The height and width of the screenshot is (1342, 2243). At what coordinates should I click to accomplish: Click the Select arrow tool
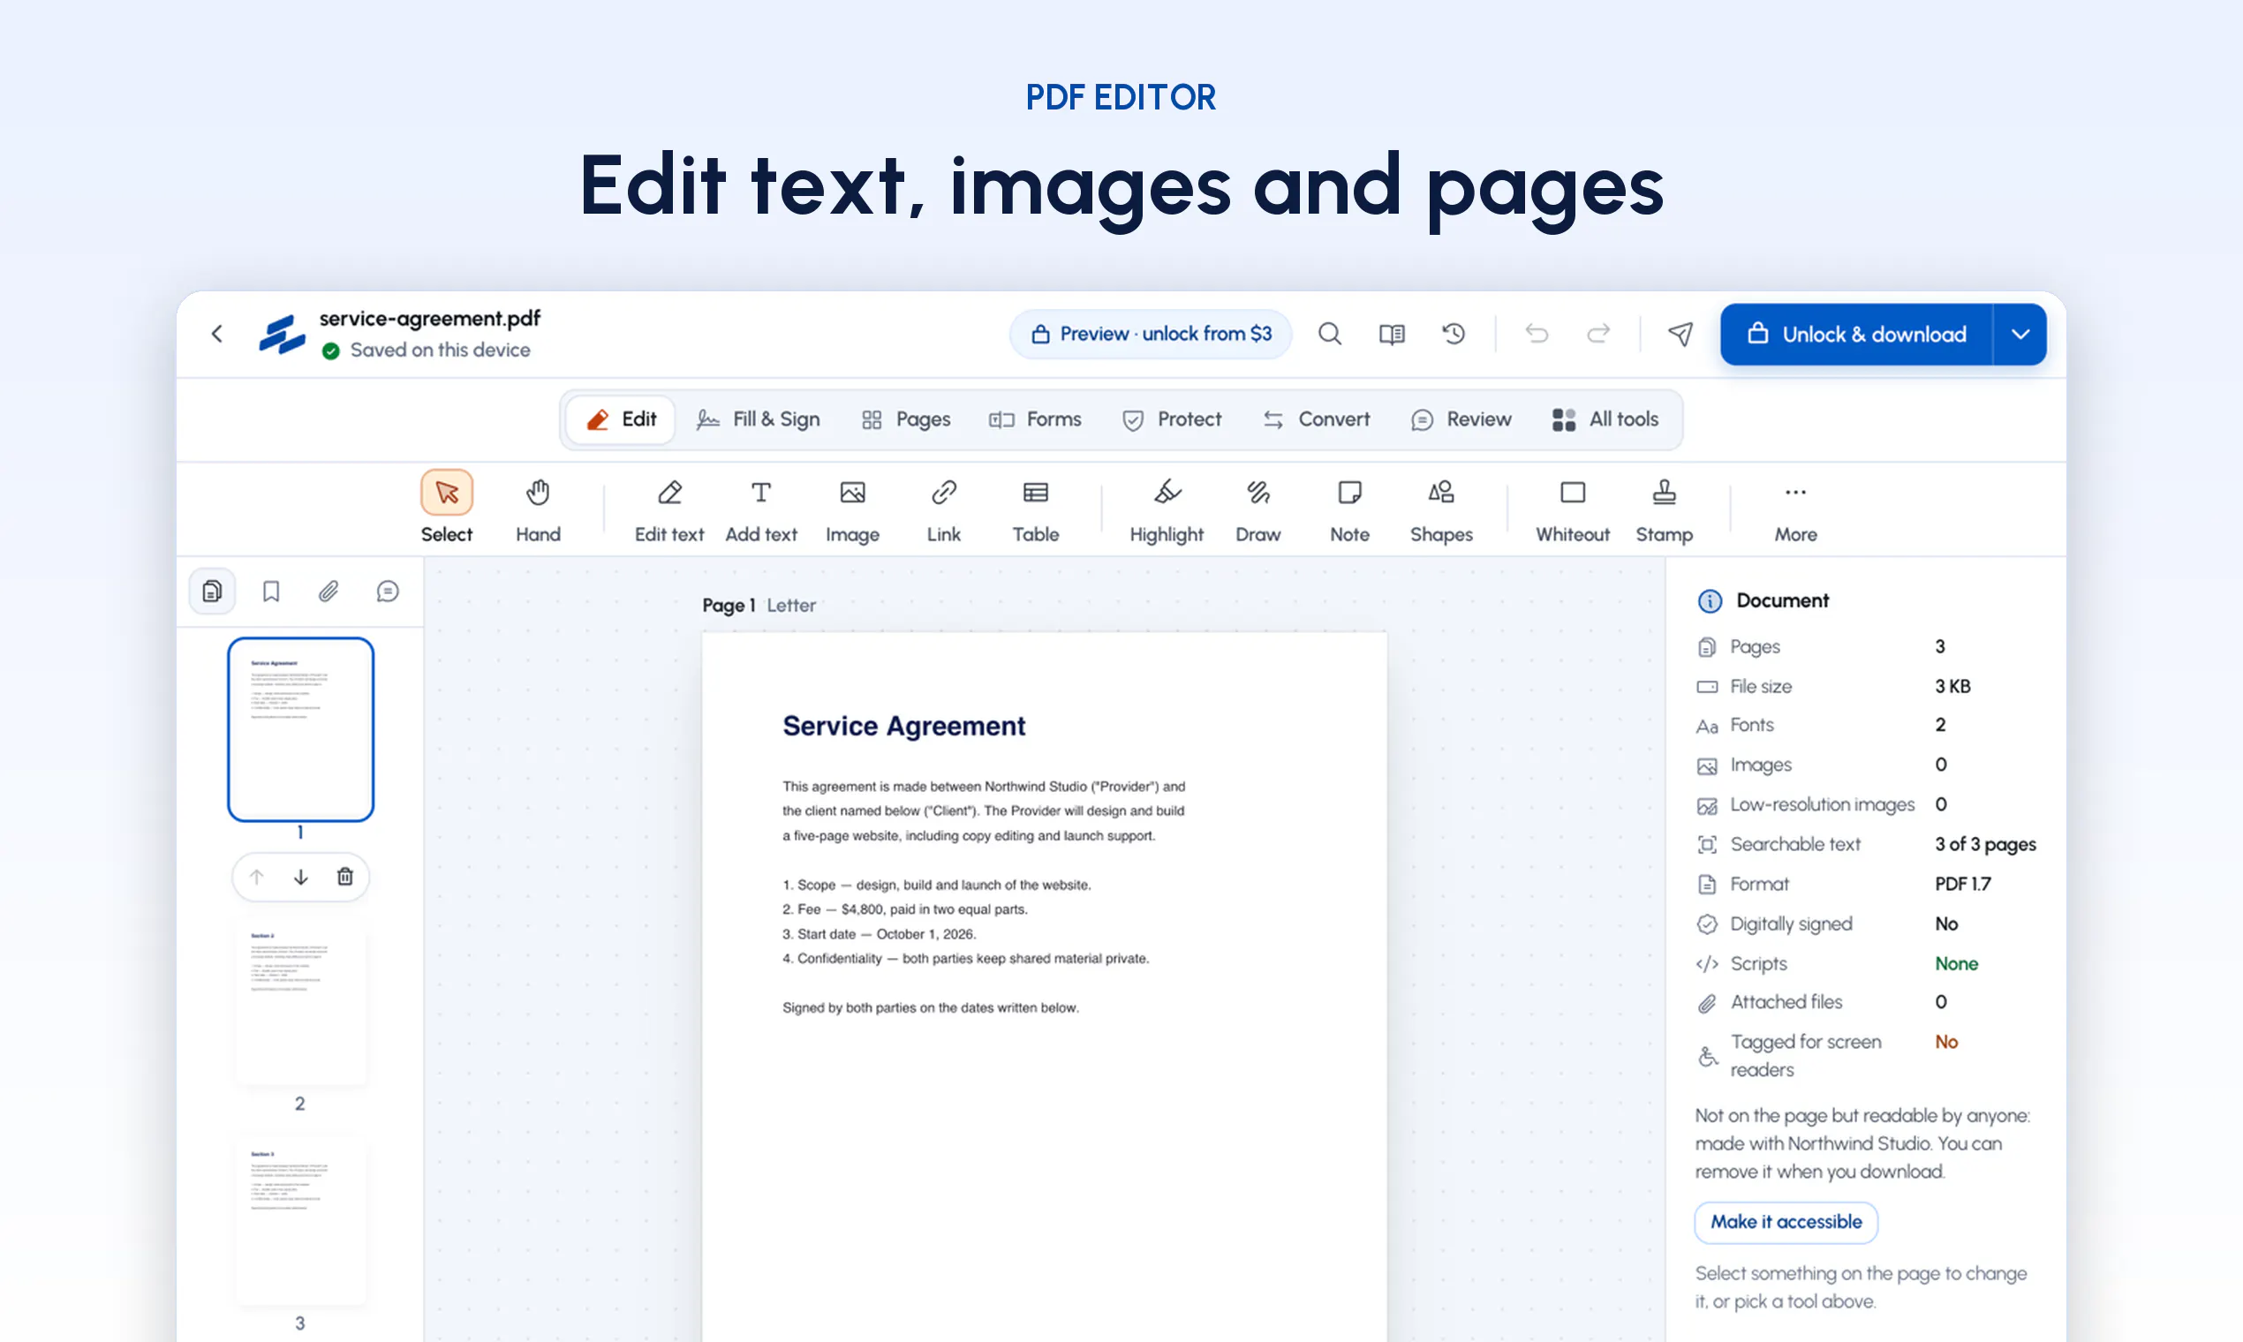click(x=447, y=509)
